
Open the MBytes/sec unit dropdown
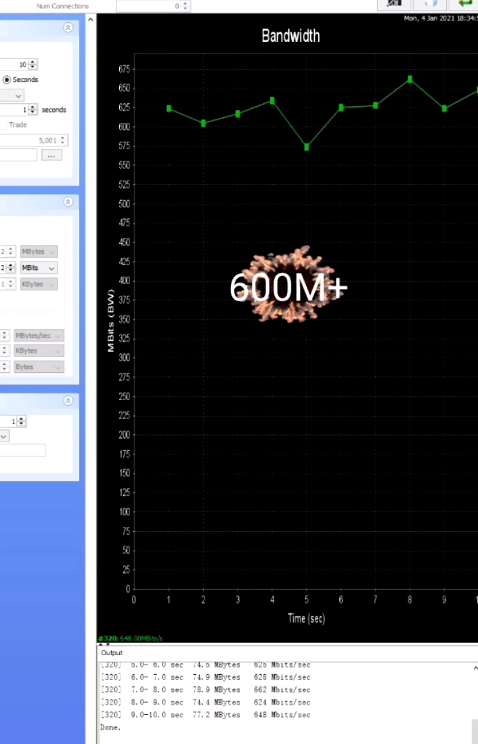point(39,336)
